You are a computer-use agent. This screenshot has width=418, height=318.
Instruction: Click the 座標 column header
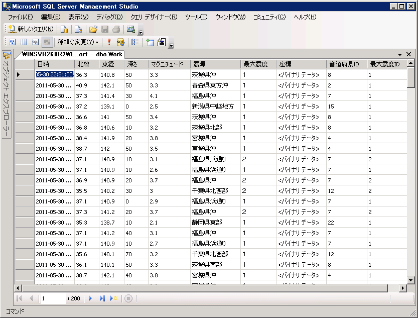point(301,64)
